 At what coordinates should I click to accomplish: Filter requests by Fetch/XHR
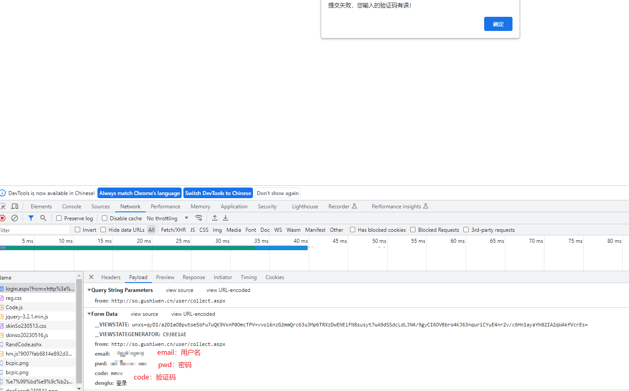(x=173, y=230)
